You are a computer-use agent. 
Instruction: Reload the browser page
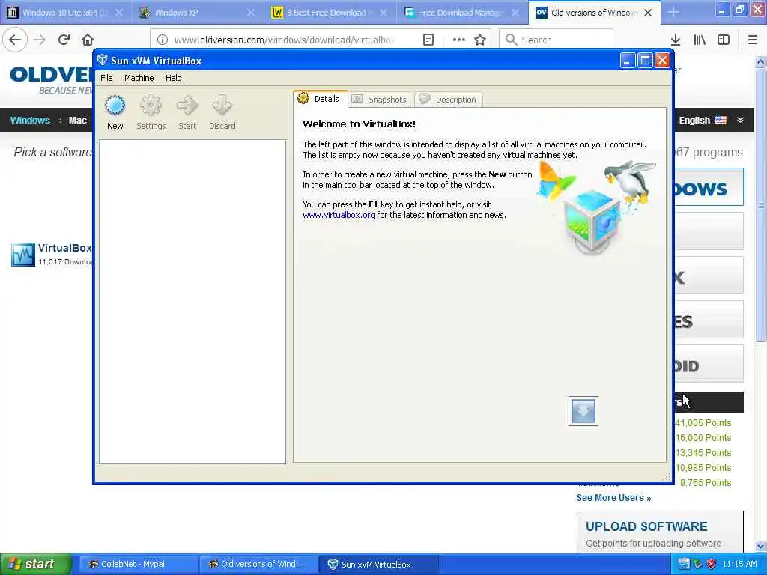point(64,40)
